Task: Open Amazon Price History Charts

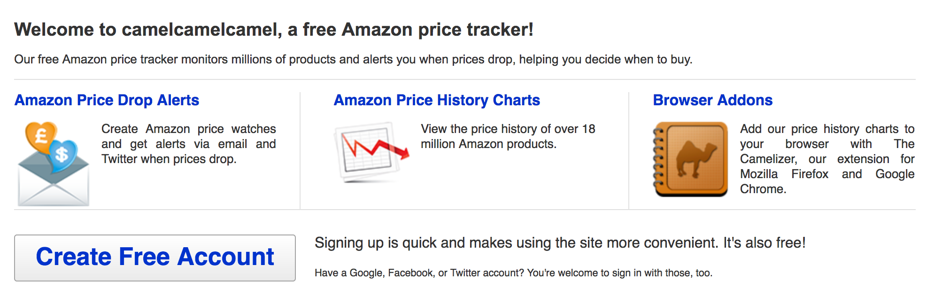Action: click(x=436, y=100)
